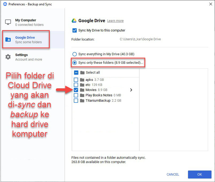Click the Files not contained in a folder note
Image resolution: width=215 pixels, height=182 pixels.
pyautogui.click(x=109, y=158)
